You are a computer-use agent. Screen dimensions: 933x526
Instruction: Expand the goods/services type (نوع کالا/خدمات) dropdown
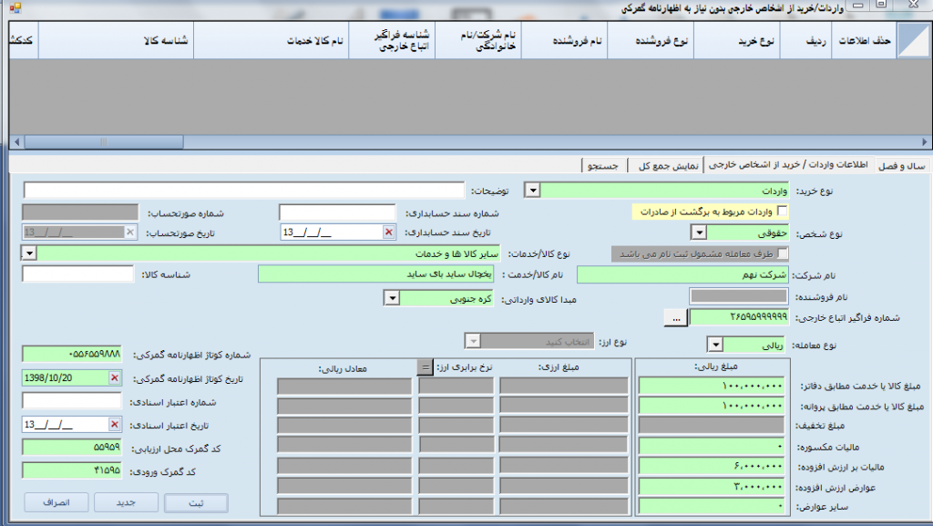[x=29, y=253]
